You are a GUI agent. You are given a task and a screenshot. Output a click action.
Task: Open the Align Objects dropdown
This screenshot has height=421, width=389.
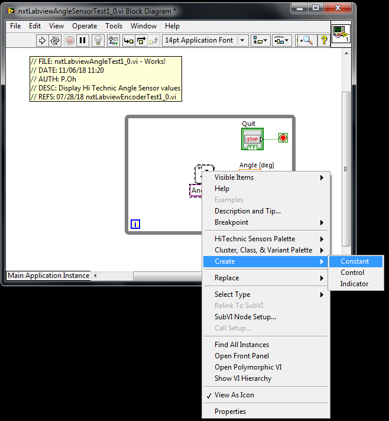pos(260,41)
